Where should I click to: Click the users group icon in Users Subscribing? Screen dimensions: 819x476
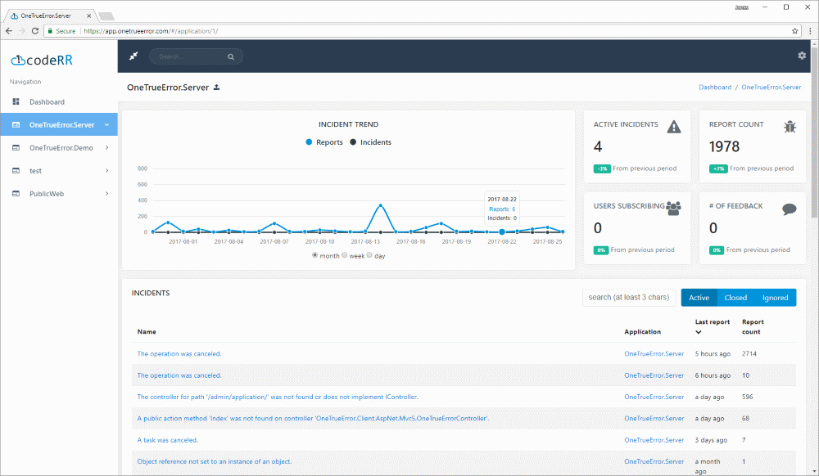pos(674,209)
